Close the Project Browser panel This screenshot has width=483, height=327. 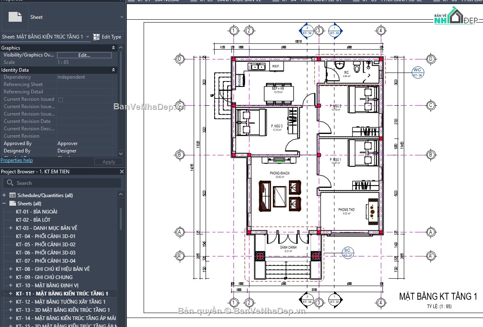point(122,172)
